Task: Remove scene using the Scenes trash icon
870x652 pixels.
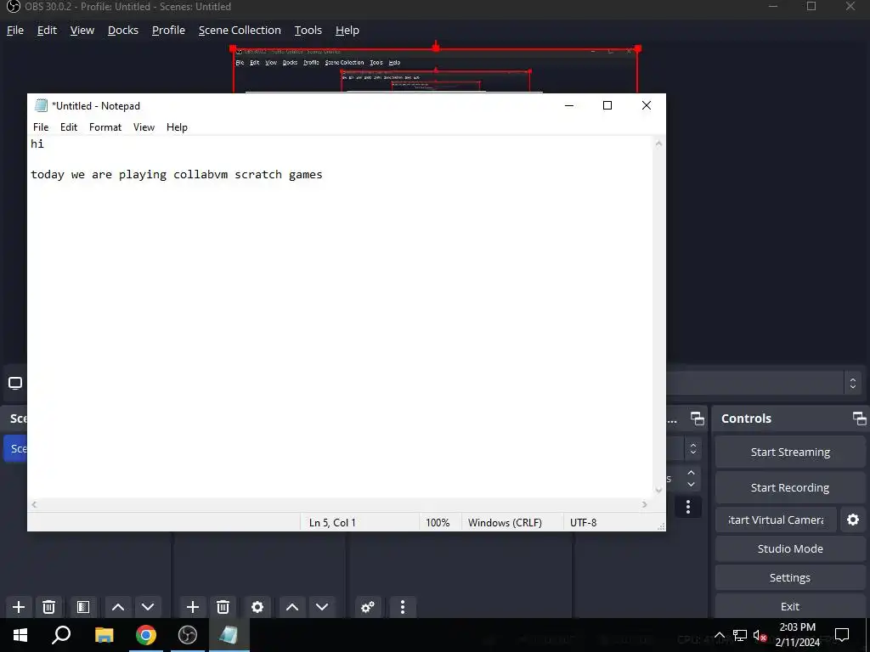Action: 48,607
